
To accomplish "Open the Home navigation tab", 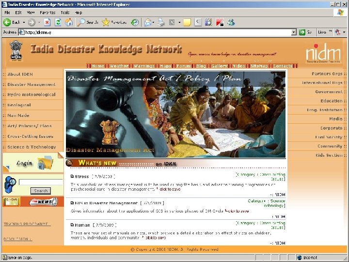I will point(98,65).
